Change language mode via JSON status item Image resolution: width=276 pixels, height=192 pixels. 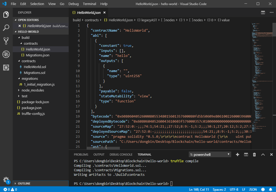pos(253,190)
